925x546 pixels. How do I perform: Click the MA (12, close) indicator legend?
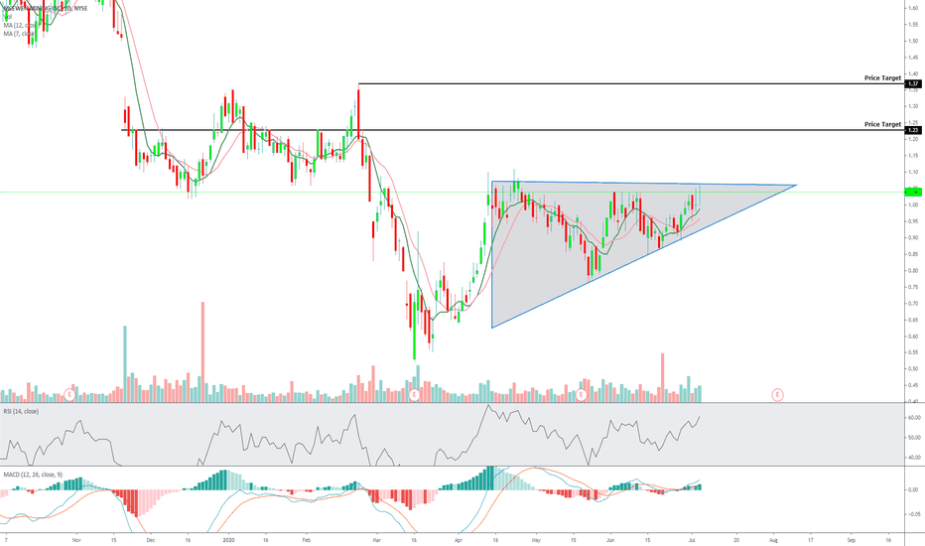click(x=21, y=26)
